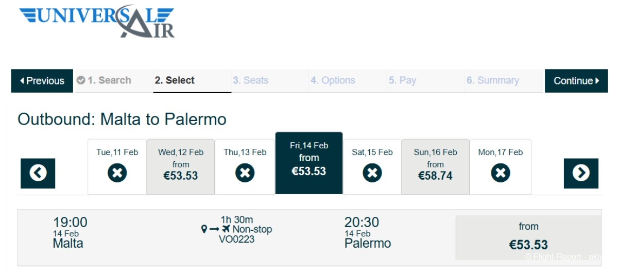This screenshot has height=274, width=618.
Task: Go to the 5. Pay step
Action: tap(402, 80)
